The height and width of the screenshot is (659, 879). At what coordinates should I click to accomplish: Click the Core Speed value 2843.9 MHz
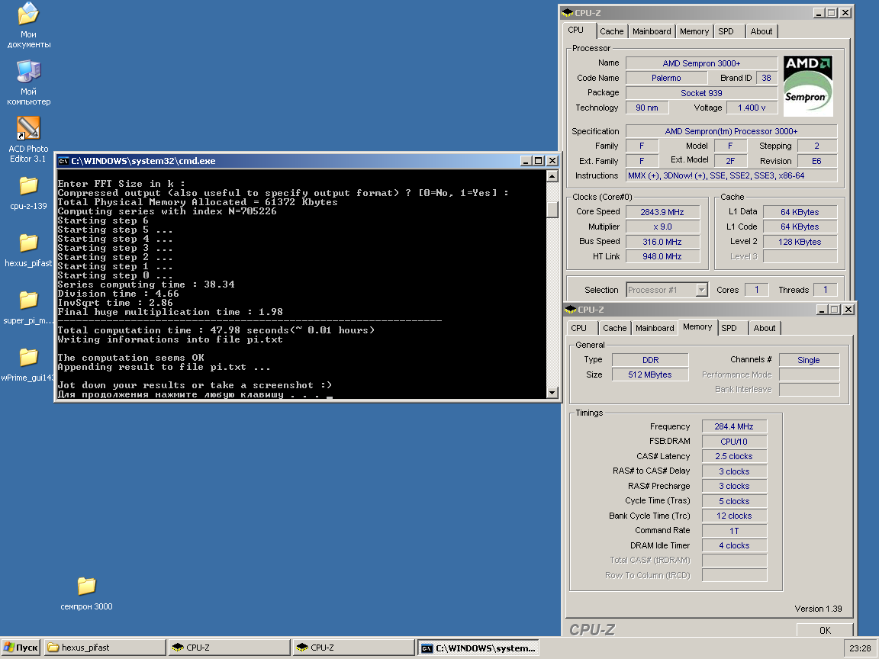click(x=662, y=212)
